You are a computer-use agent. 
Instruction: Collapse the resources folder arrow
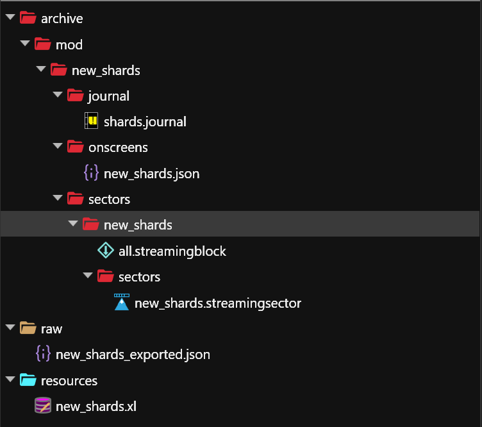tap(10, 380)
